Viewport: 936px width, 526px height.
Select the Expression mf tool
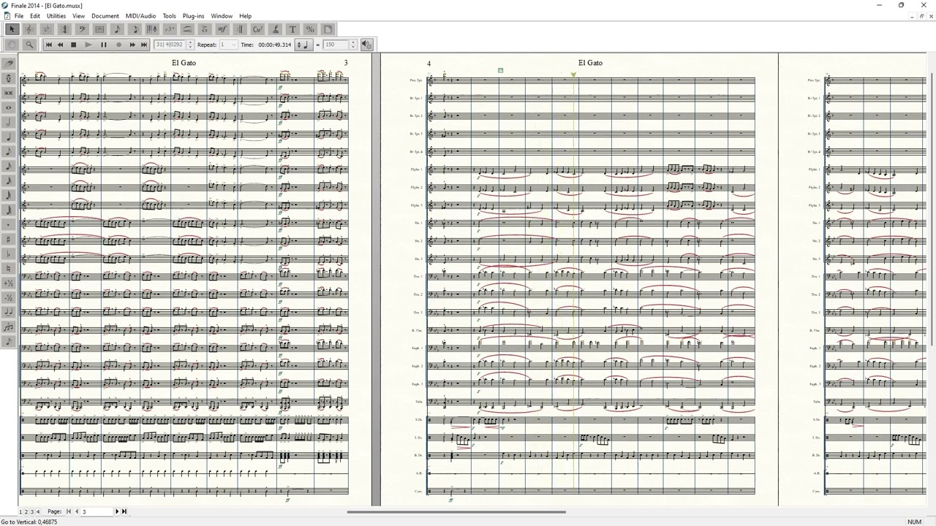[x=222, y=29]
